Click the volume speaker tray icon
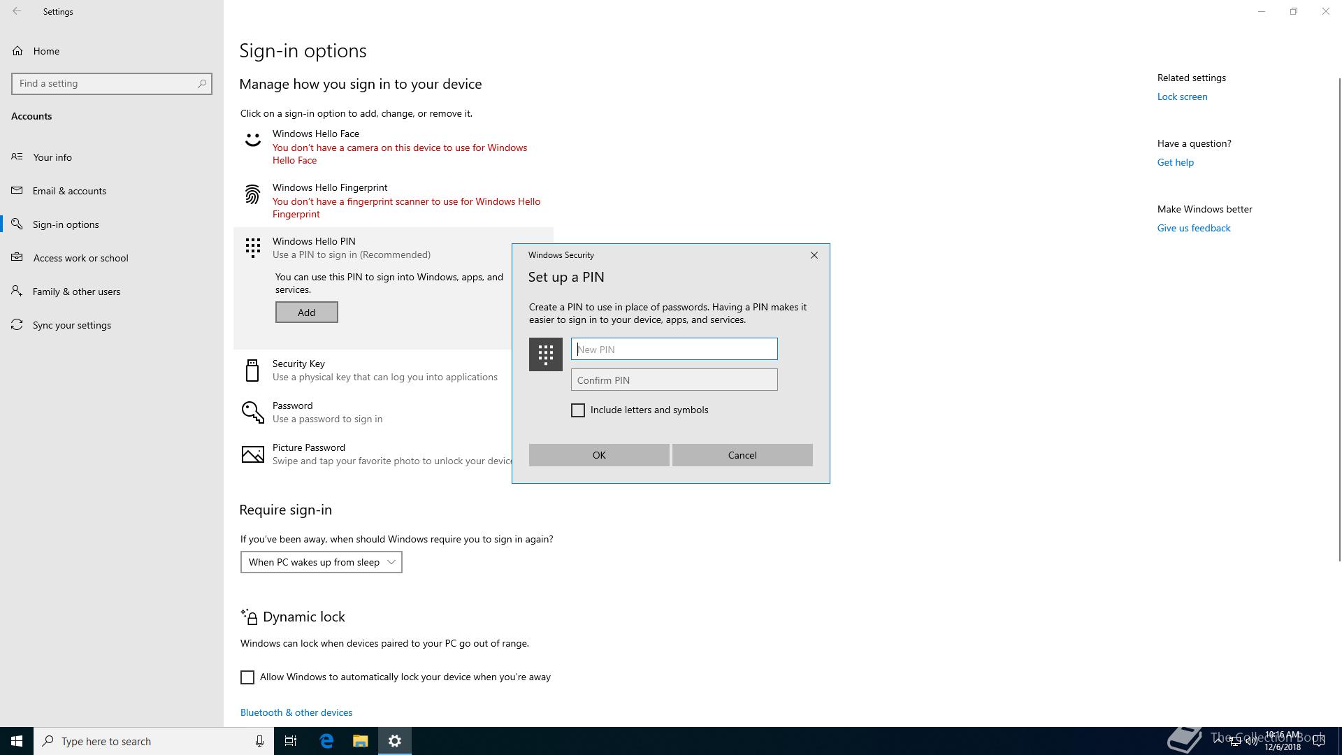The width and height of the screenshot is (1342, 755). pyautogui.click(x=1251, y=742)
